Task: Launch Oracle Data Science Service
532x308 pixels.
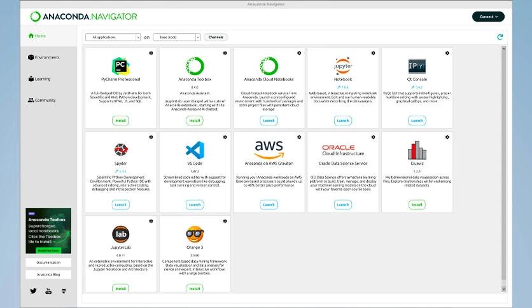Action: coord(342,204)
